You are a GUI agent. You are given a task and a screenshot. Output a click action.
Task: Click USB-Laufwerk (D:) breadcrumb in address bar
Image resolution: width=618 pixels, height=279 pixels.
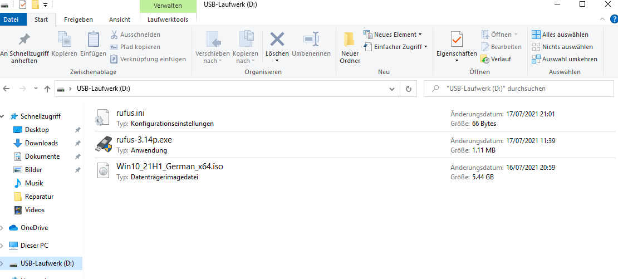click(x=103, y=89)
